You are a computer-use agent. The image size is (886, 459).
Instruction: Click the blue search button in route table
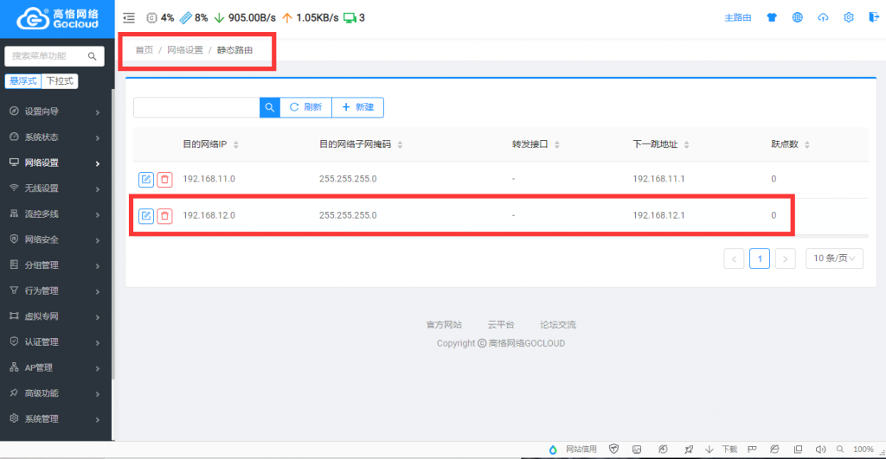click(270, 107)
